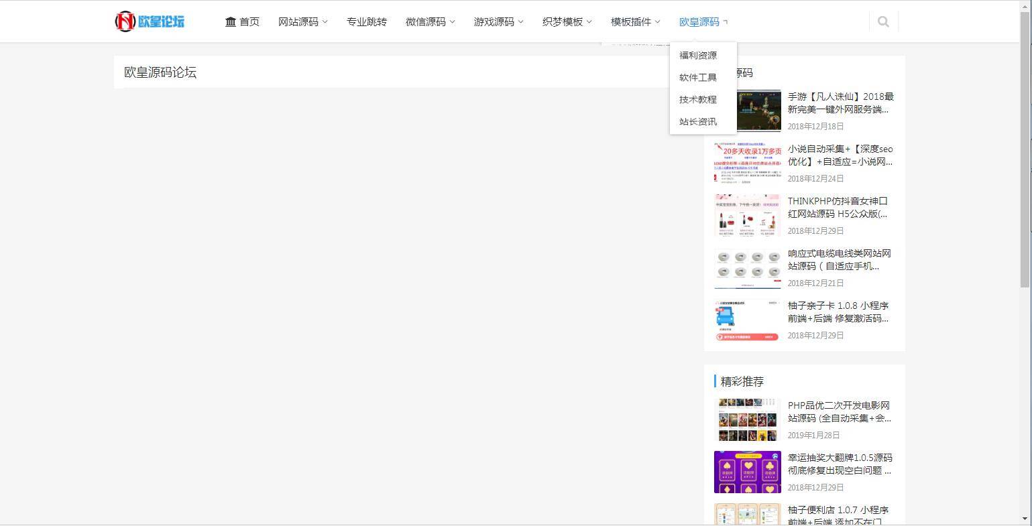This screenshot has height=526, width=1032.
Task: Click the search magnifier icon
Action: 882,21
